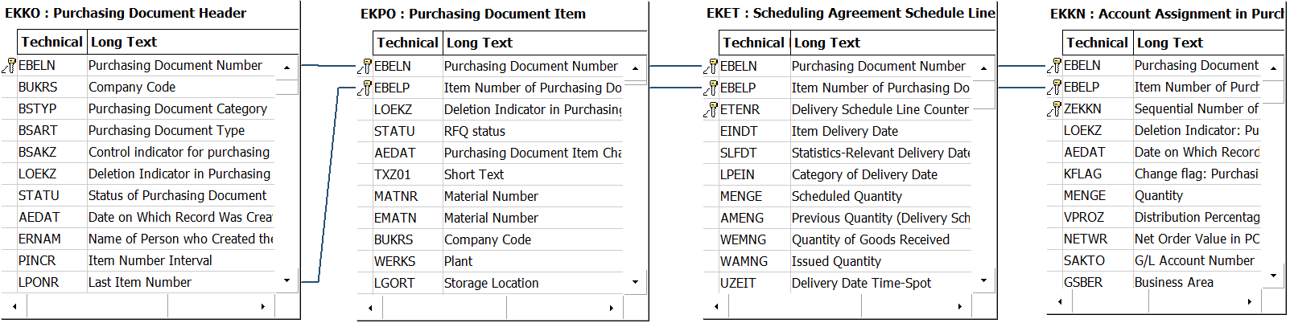The height and width of the screenshot is (323, 1290).
Task: Click the right scroll arrow of EKKO horizontal scrollbar
Action: [263, 306]
